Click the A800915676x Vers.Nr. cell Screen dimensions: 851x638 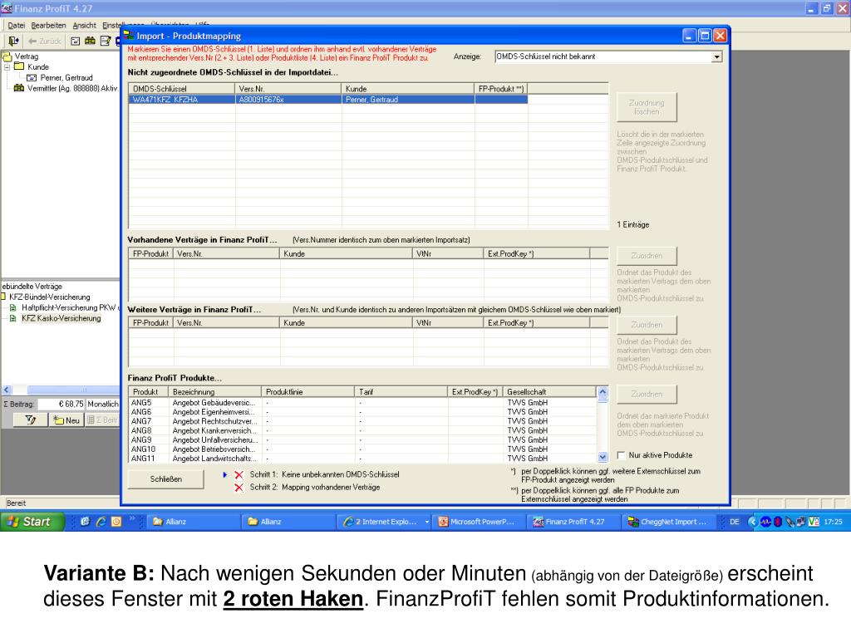click(x=288, y=100)
